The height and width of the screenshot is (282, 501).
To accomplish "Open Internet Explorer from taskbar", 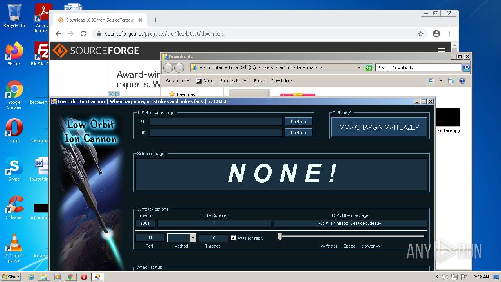I will (x=31, y=277).
